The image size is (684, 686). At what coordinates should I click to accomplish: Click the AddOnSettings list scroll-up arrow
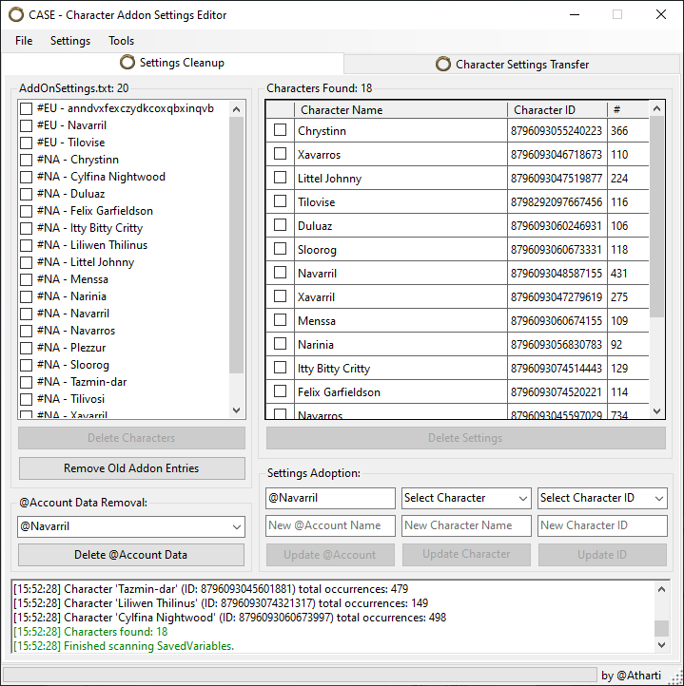tap(237, 109)
